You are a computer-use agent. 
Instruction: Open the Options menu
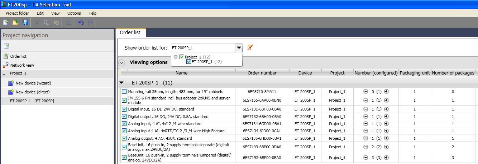tap(74, 13)
